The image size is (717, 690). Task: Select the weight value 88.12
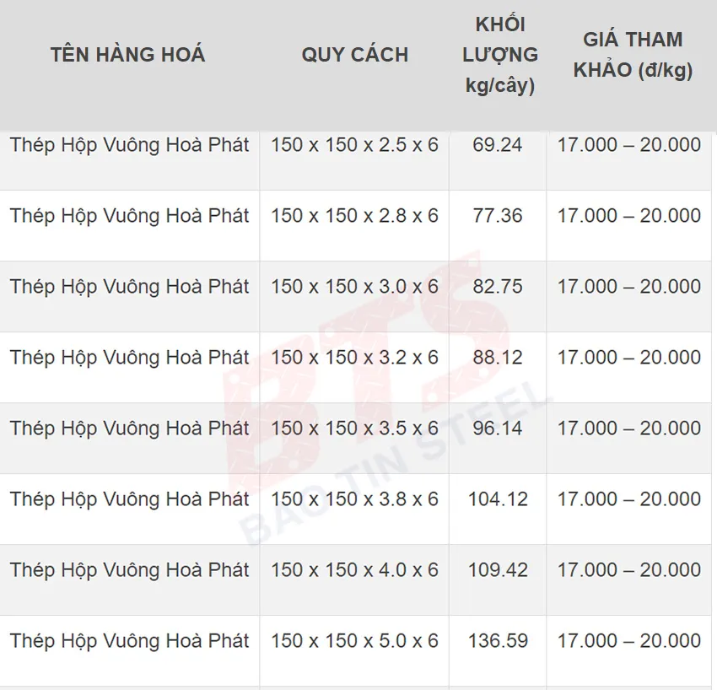point(498,358)
